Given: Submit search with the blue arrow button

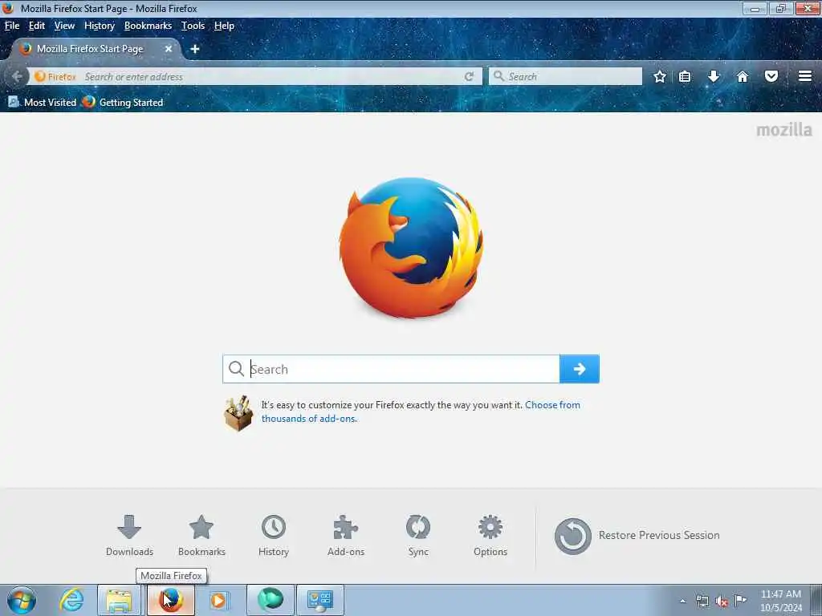Looking at the screenshot, I should (x=580, y=369).
